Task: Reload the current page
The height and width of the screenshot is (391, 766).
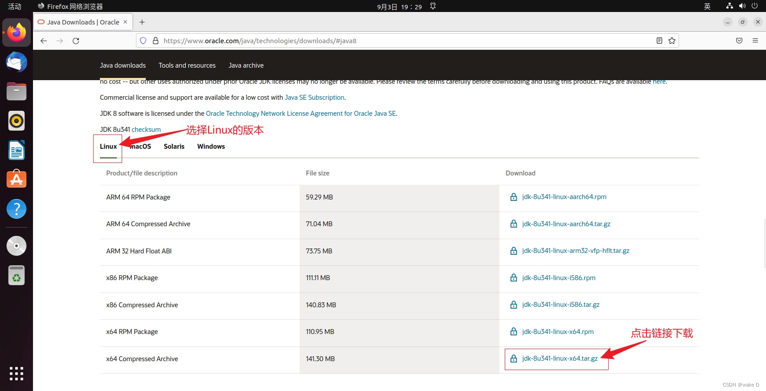Action: pos(76,41)
